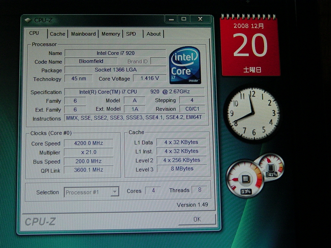This screenshot has height=248, width=331.
Task: Click the Stepping value 4
Action: click(x=192, y=100)
